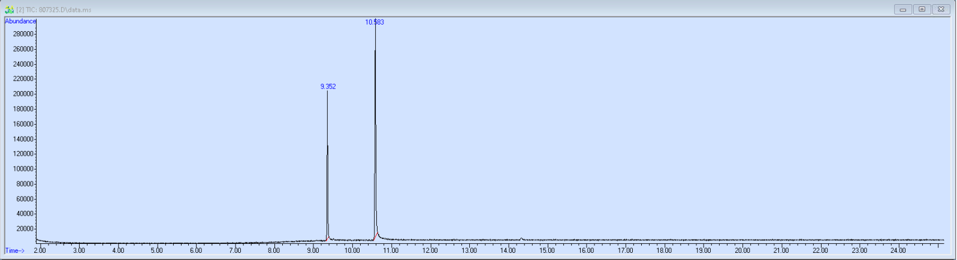
Task: Click the 60000 abundance tick value
Action: pyautogui.click(x=25, y=199)
